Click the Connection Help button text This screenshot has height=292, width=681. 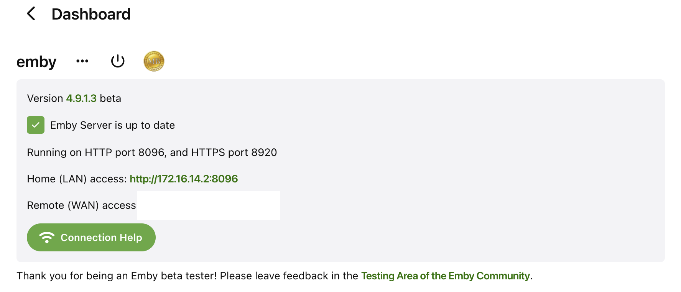click(101, 238)
